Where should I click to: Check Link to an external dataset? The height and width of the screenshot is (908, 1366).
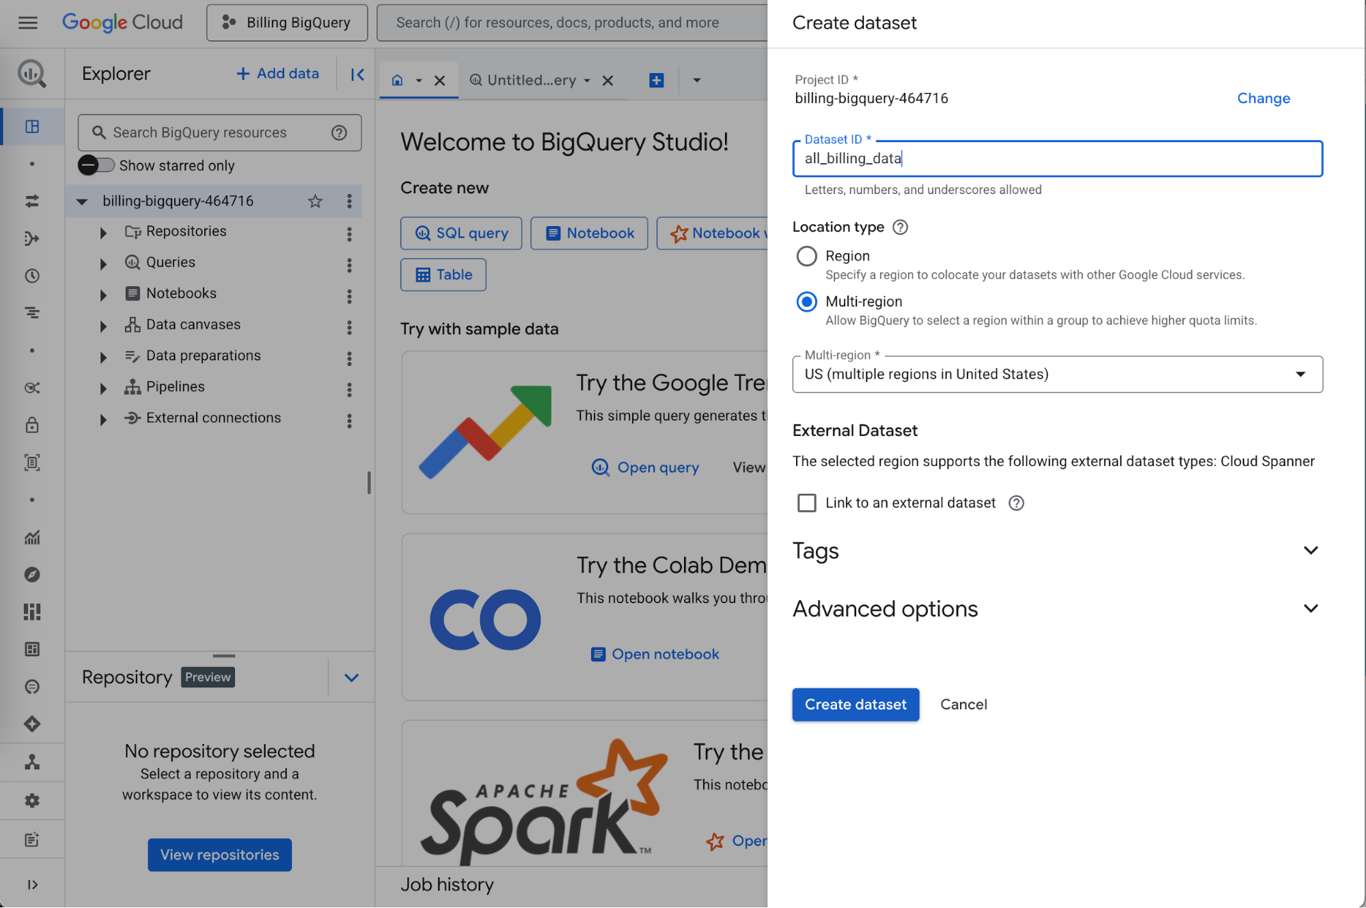807,504
